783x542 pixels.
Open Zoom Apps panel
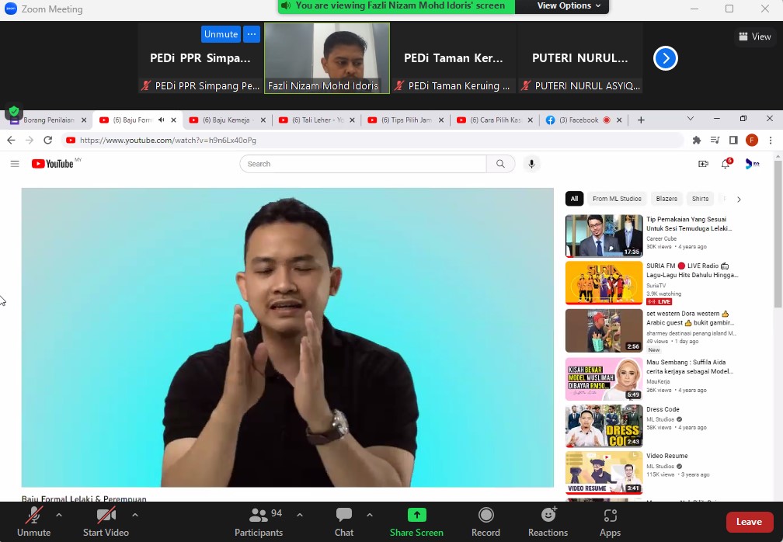610,522
